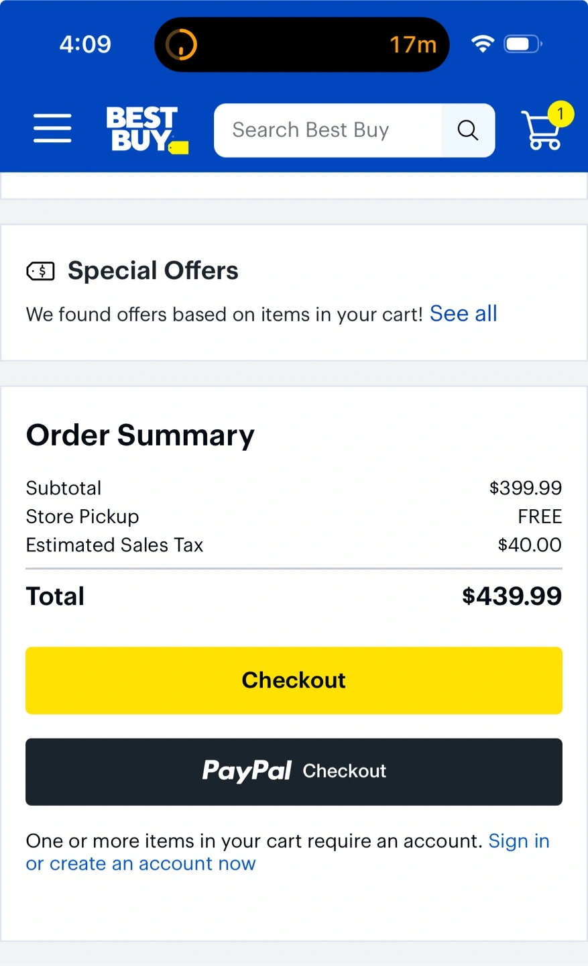588x966 pixels.
Task: Tap the Special Offers tag icon
Action: pyautogui.click(x=40, y=271)
